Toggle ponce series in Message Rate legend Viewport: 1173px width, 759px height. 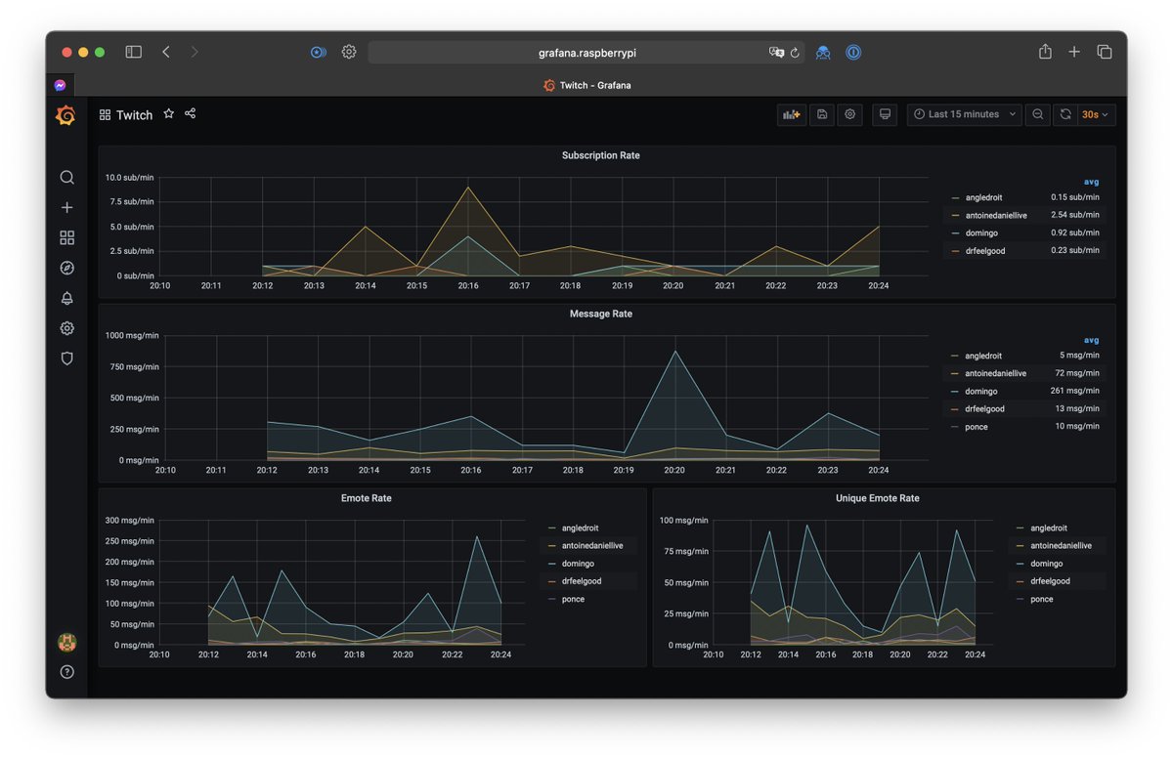point(977,427)
